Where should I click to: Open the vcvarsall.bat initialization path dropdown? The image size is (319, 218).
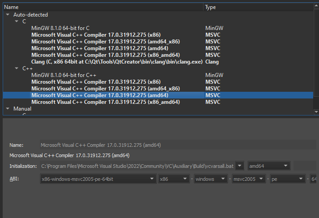[x=240, y=166]
